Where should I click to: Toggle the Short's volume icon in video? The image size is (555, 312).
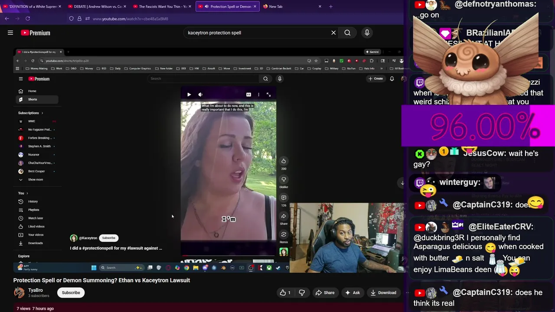[x=200, y=94]
